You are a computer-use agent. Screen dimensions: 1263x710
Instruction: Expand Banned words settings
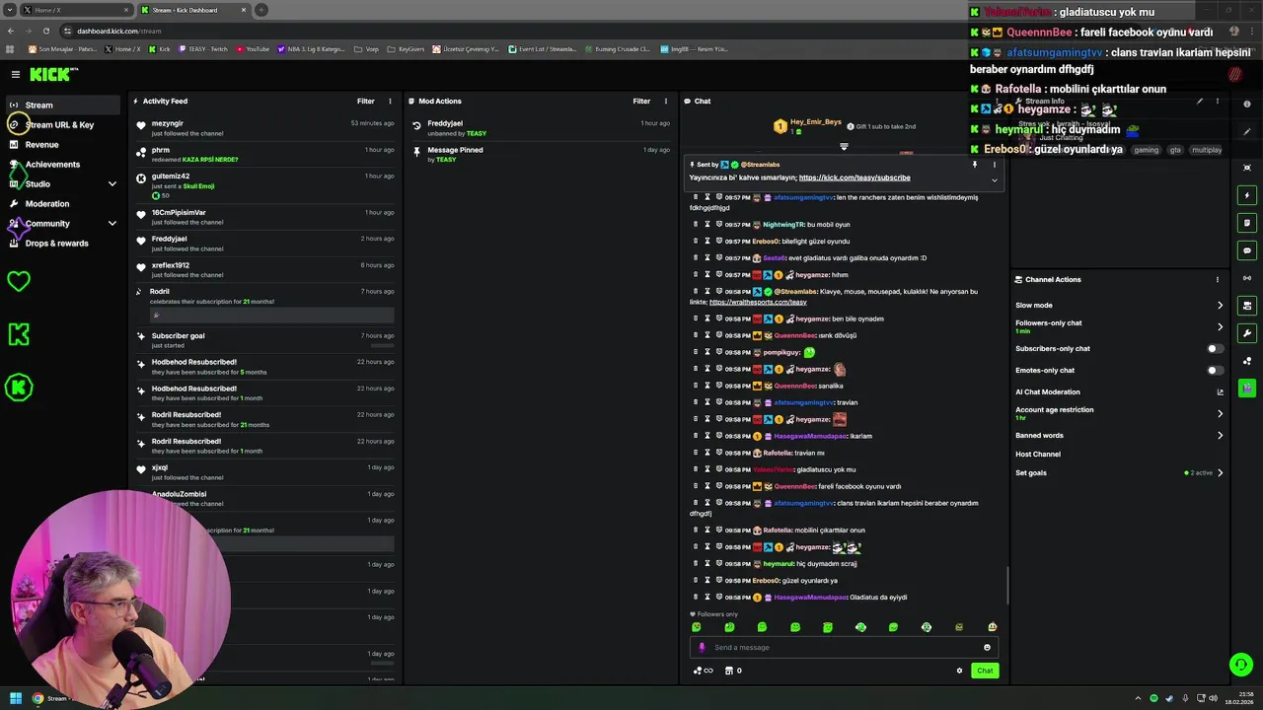[x=1220, y=435]
